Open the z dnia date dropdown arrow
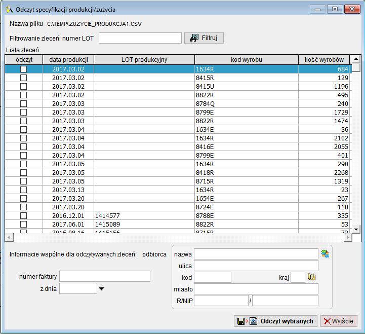The width and height of the screenshot is (365, 334). pos(101,289)
